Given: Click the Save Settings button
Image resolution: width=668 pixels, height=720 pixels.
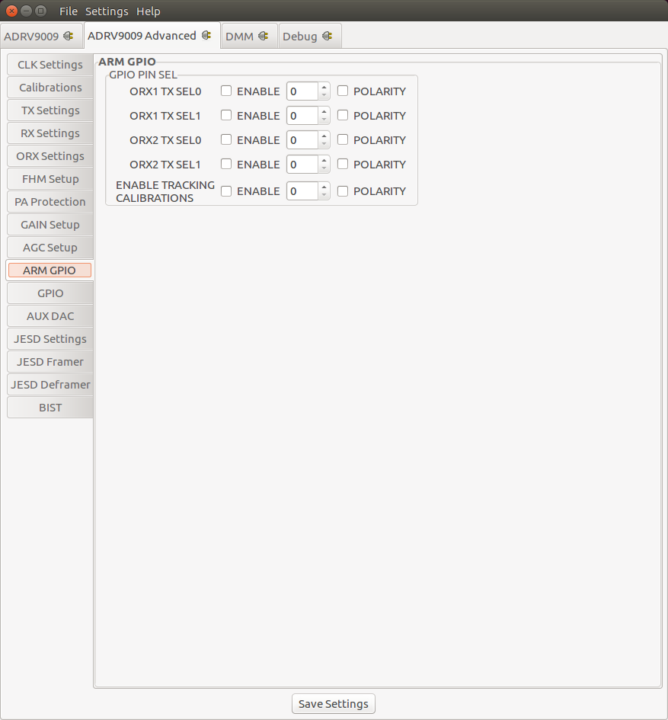Looking at the screenshot, I should point(333,703).
